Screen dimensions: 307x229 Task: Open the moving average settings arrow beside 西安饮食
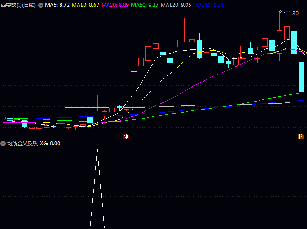click(41, 5)
